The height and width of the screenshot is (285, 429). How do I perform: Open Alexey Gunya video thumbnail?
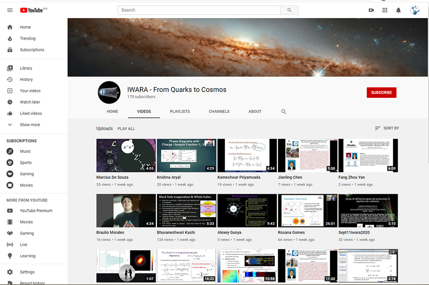[247, 210]
